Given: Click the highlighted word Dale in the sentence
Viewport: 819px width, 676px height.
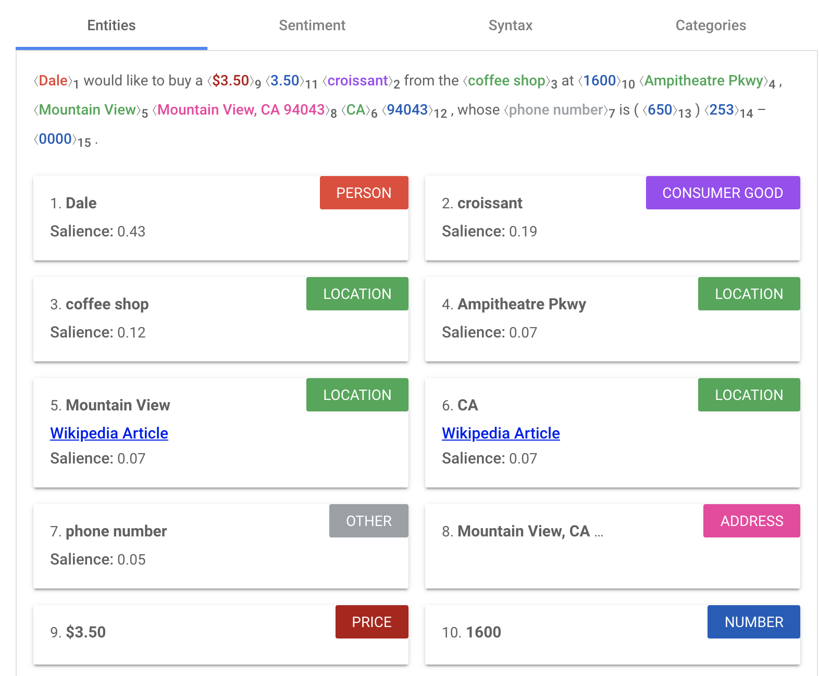Looking at the screenshot, I should [53, 81].
